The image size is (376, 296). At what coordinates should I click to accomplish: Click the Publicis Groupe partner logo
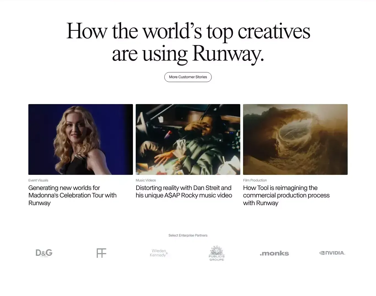(x=217, y=253)
